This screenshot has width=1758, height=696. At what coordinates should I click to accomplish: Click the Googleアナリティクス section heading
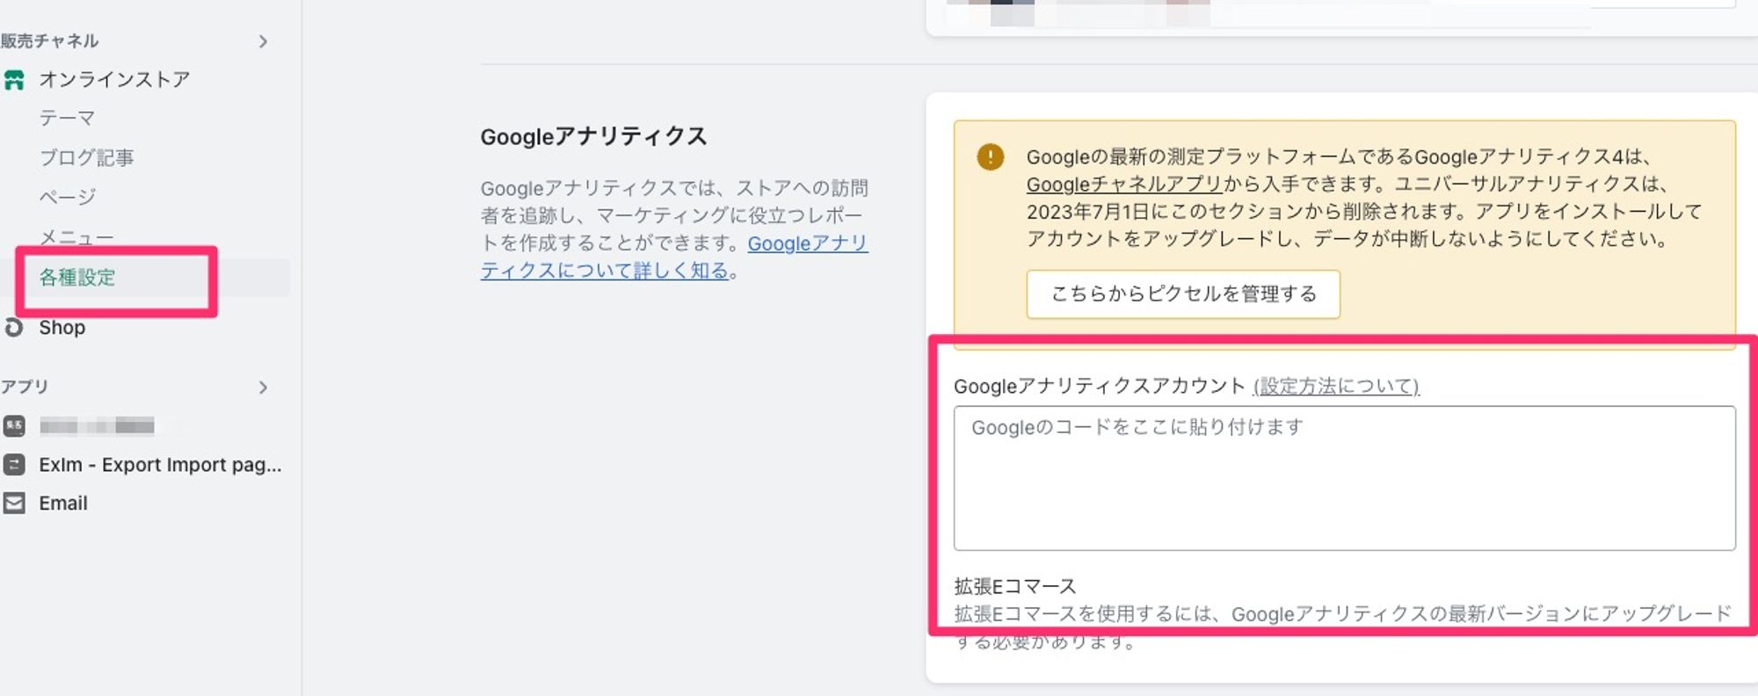tap(593, 137)
